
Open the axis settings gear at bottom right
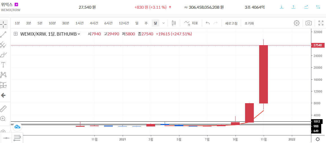[x=318, y=139]
